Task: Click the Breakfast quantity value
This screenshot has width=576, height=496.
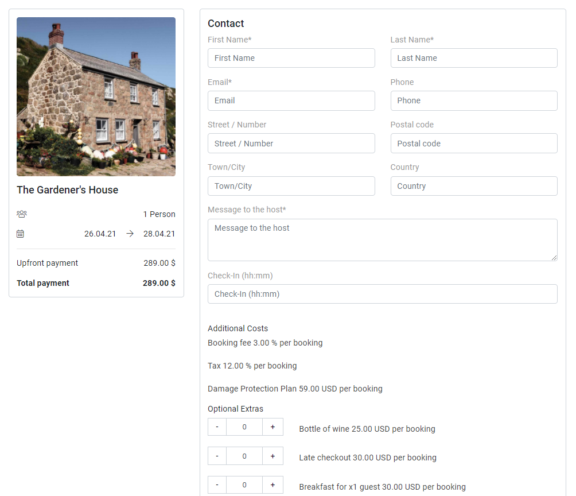Action: 244,485
